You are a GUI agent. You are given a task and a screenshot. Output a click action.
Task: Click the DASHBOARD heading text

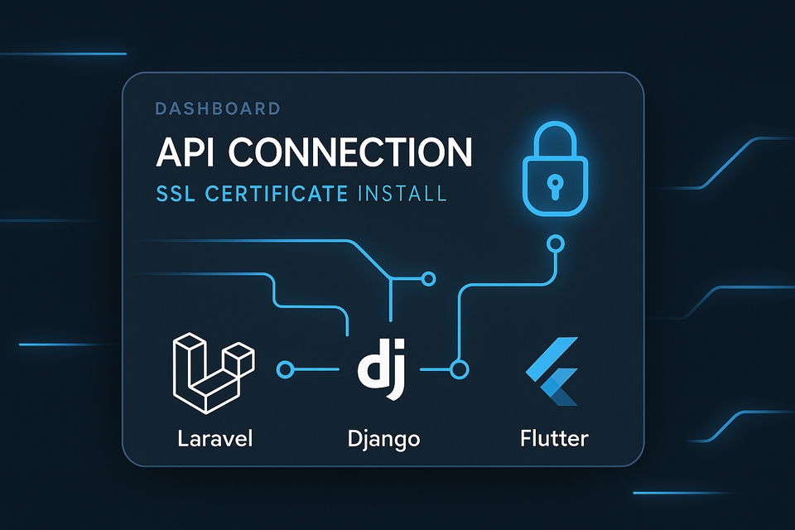click(x=218, y=108)
